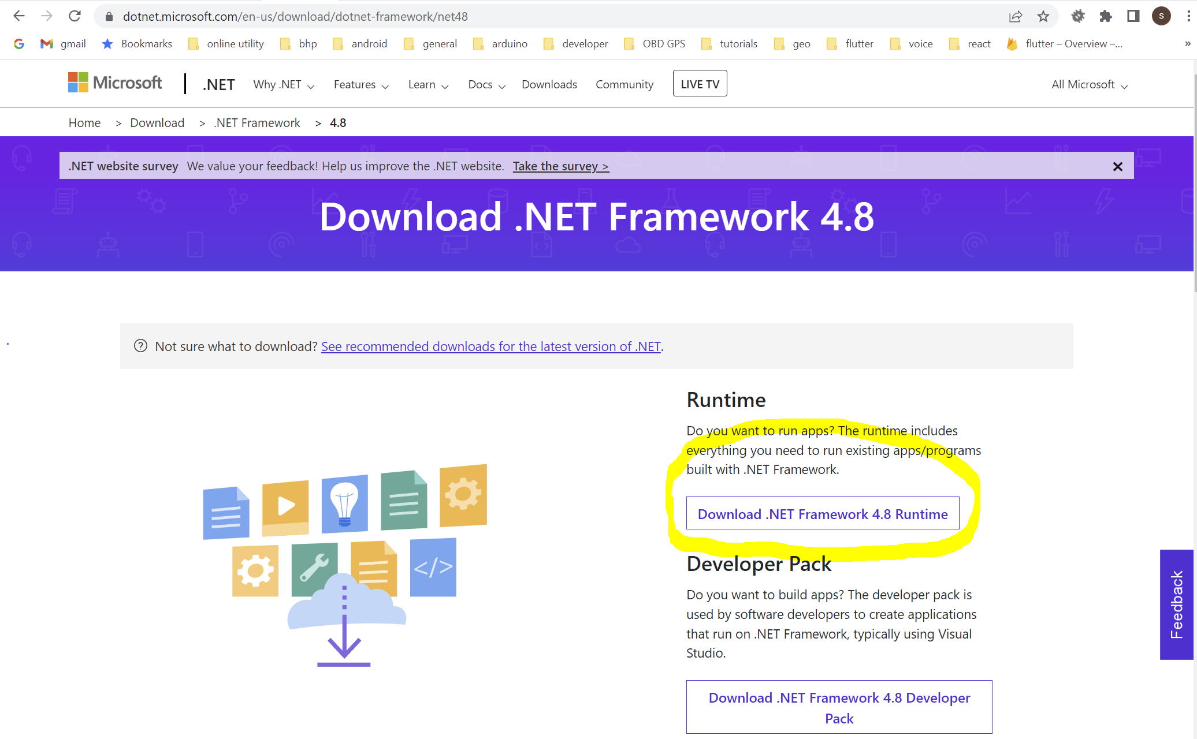Viewport: 1197px width, 739px height.
Task: Go to the Community nav item
Action: point(624,85)
